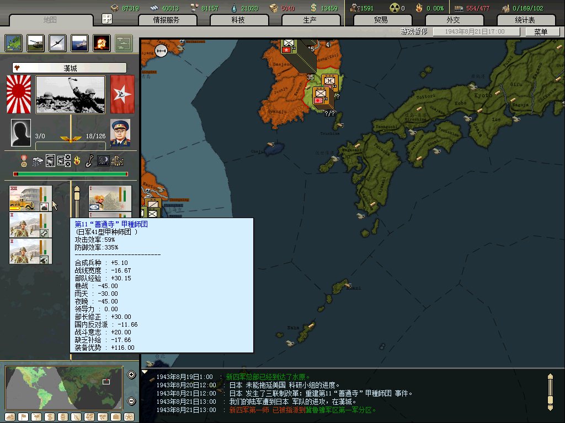
Task: Open the 科技 technology tab
Action: (238, 20)
